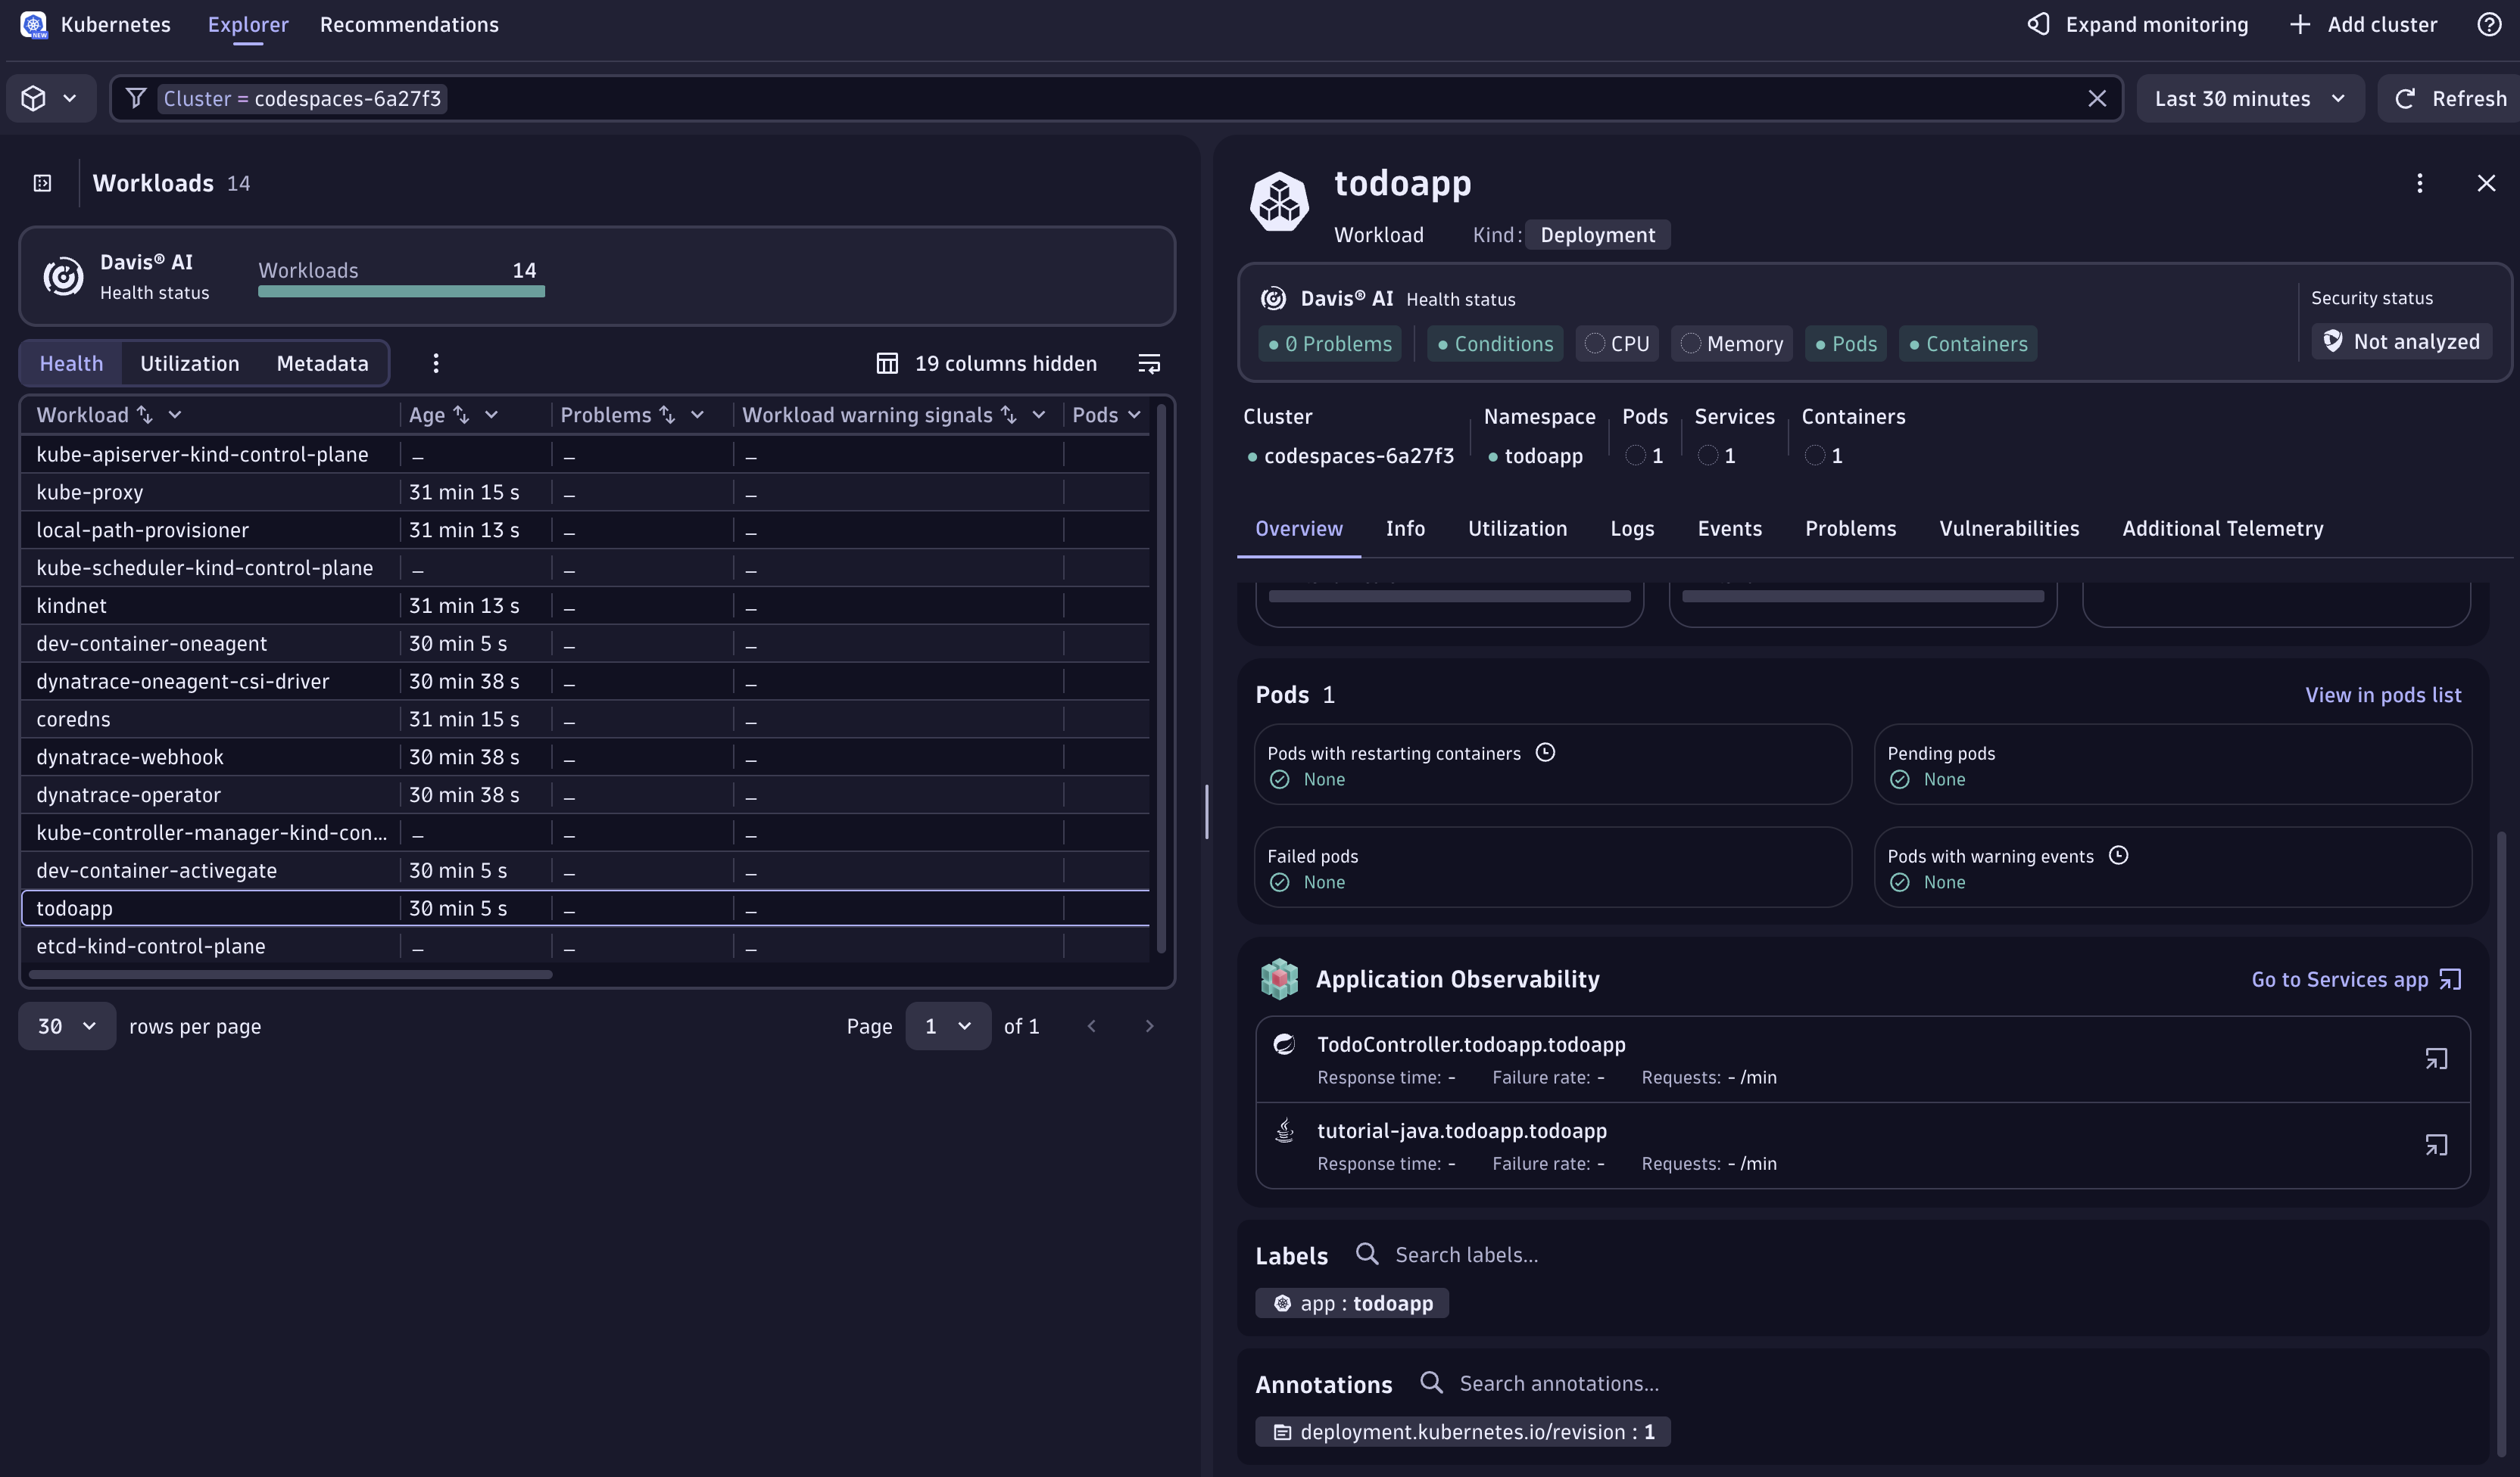This screenshot has height=1477, width=2520.
Task: Select the Metadata view in Workloads table
Action: pyautogui.click(x=322, y=362)
